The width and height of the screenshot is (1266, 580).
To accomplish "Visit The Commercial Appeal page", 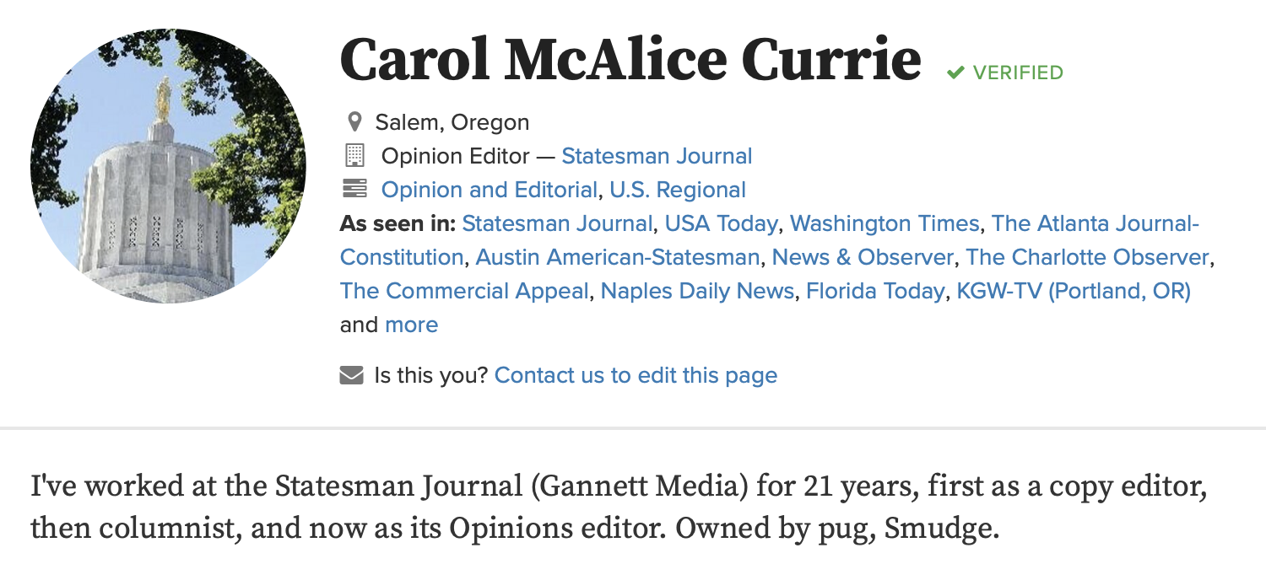I will pyautogui.click(x=463, y=291).
